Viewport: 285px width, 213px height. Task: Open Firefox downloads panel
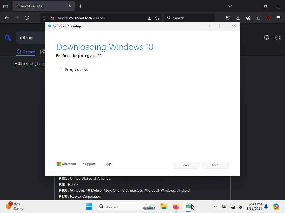point(238,18)
